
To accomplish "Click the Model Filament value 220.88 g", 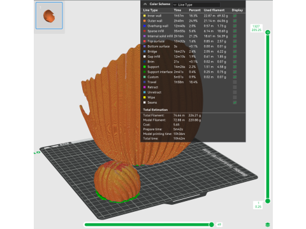I will [194, 120].
